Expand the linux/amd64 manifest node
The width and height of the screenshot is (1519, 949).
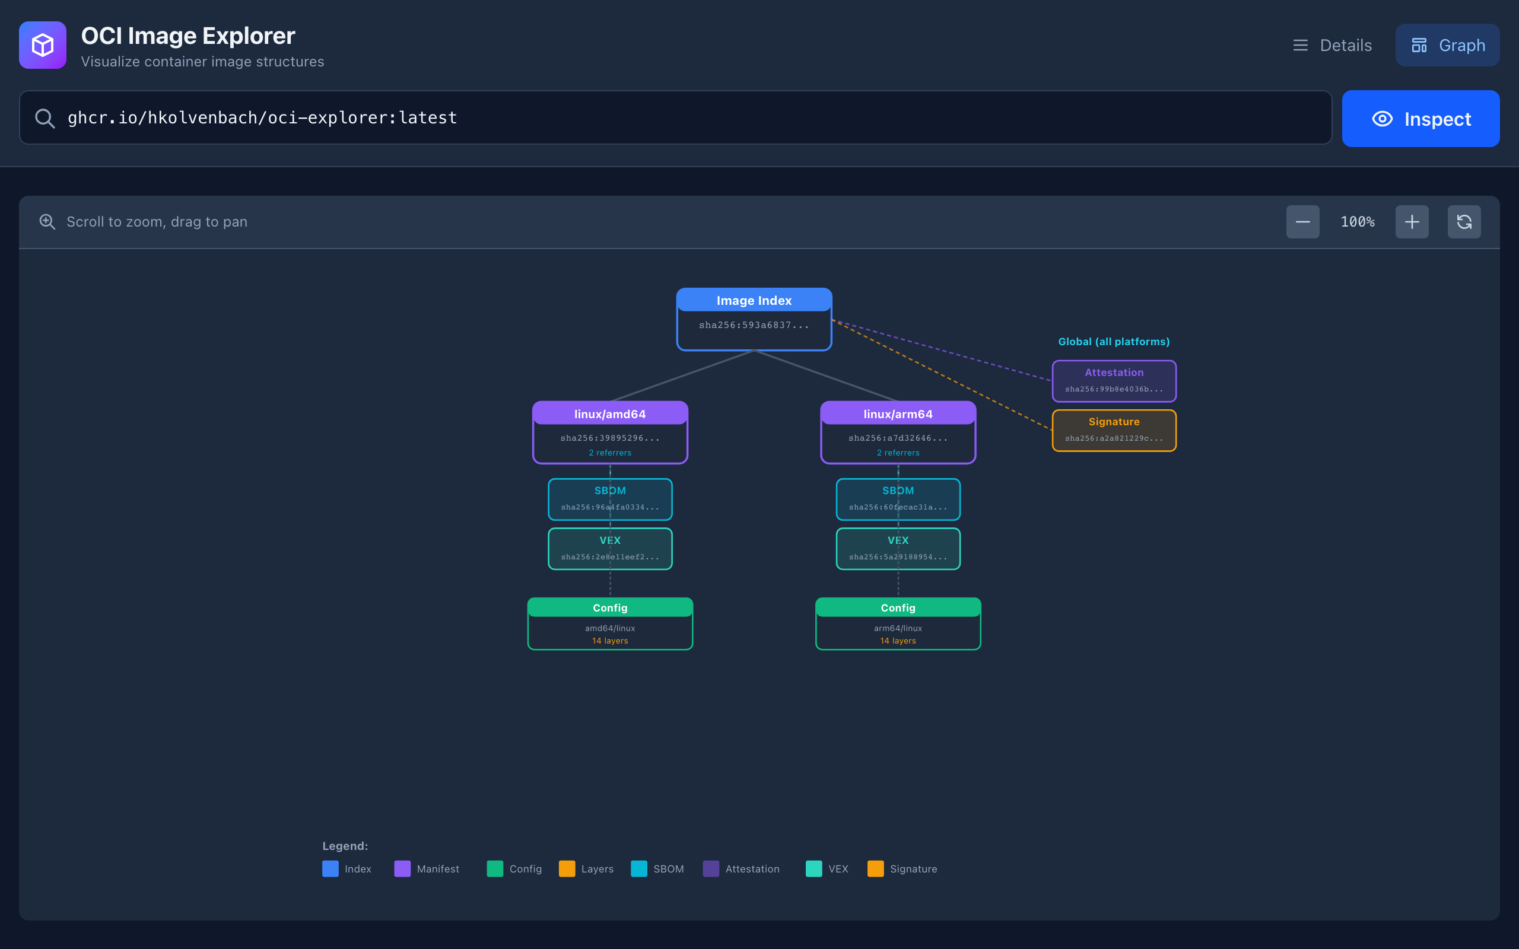coord(610,432)
